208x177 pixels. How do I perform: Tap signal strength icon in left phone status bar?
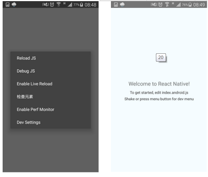(70, 5)
